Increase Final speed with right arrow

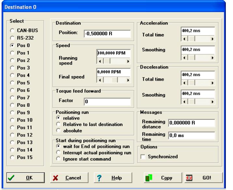(x=128, y=80)
